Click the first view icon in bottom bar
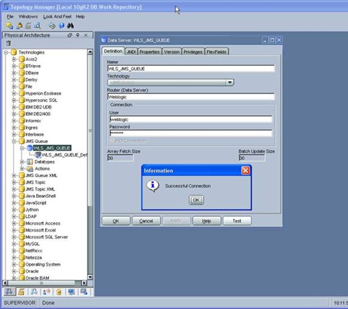348x309 pixels. click(9, 292)
